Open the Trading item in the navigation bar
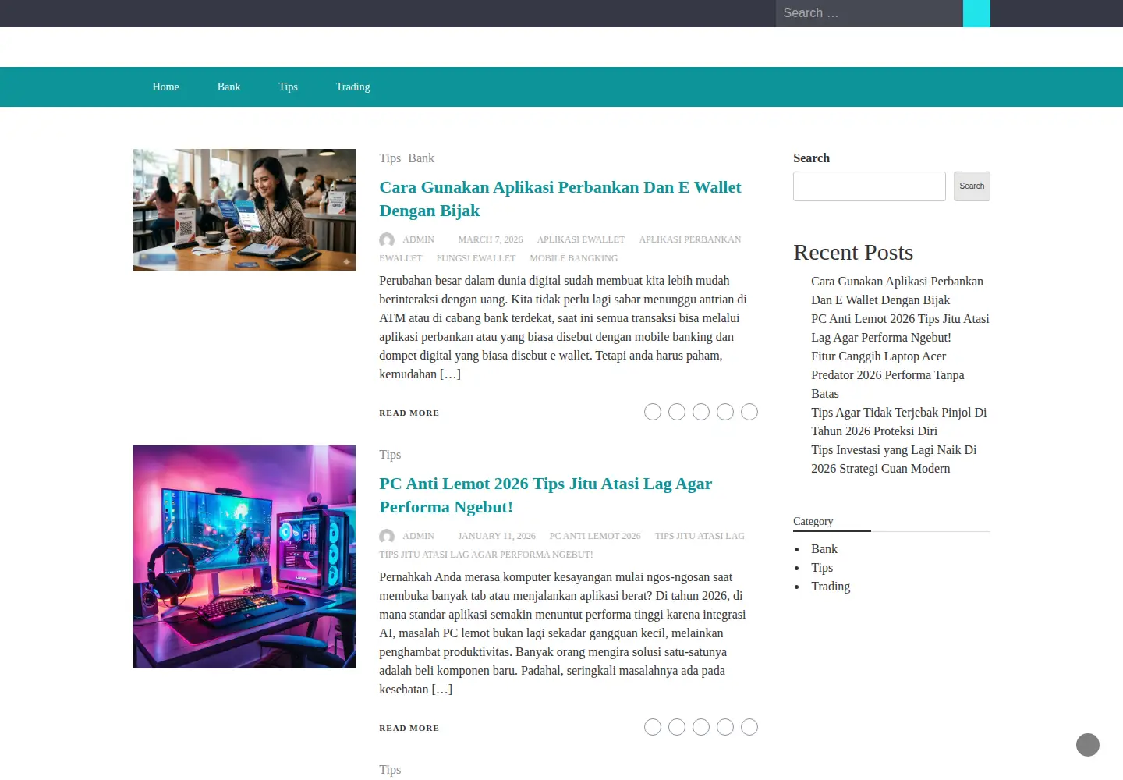The width and height of the screenshot is (1123, 780). tap(353, 87)
